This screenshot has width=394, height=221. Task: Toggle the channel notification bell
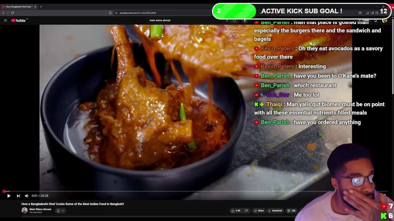pos(58,211)
